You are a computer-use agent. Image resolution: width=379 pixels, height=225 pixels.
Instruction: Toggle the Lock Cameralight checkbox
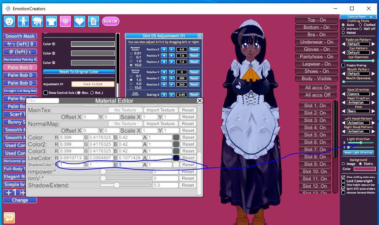pyautogui.click(x=343, y=181)
